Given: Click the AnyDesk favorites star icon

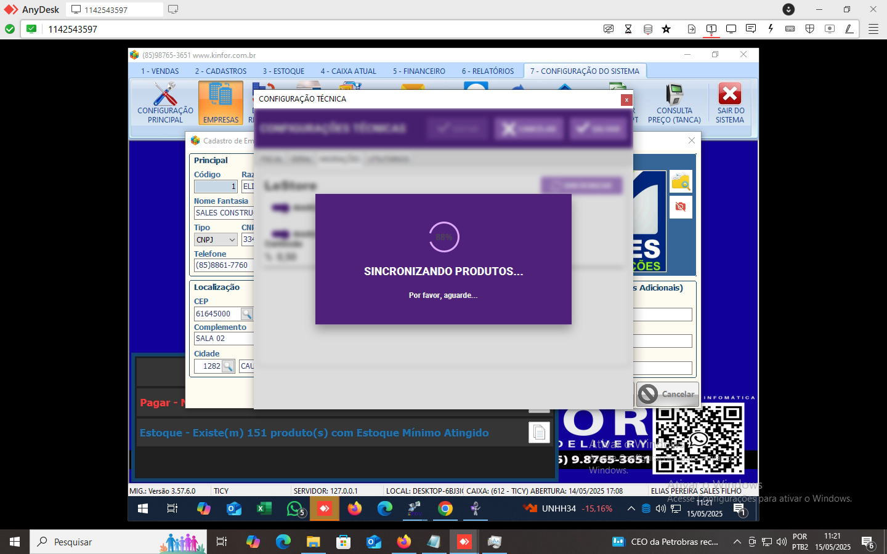Looking at the screenshot, I should point(666,29).
